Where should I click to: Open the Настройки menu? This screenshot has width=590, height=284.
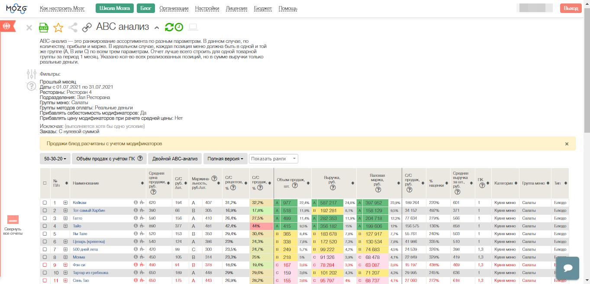[x=207, y=8]
